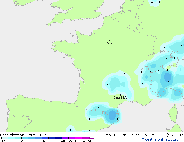The height and width of the screenshot is (142, 184).
Task: Click the forecast date 'Mo 17-08-2026' text
Action: 122,135
